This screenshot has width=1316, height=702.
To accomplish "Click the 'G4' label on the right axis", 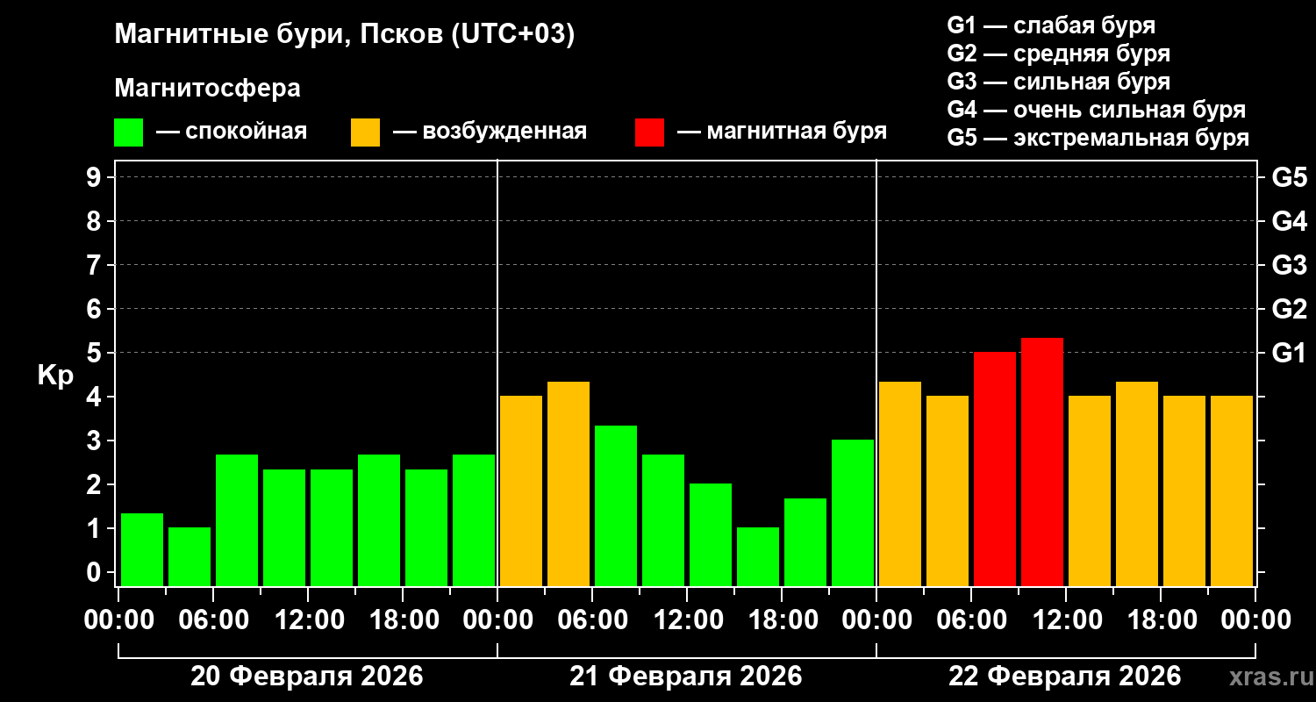I will pyautogui.click(x=1289, y=221).
